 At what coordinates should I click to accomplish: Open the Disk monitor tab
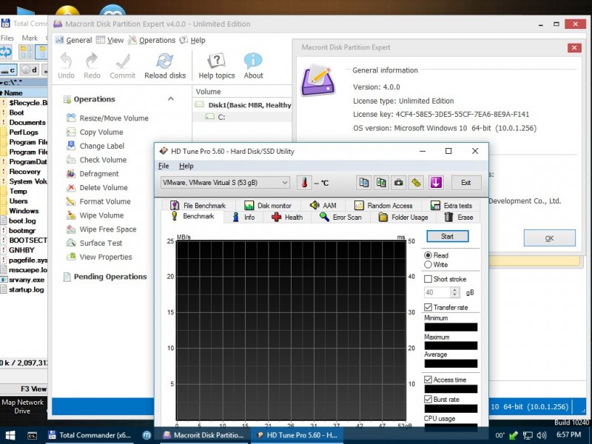click(268, 206)
